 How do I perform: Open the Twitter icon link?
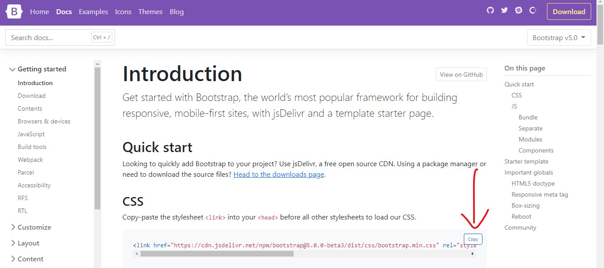pos(505,10)
